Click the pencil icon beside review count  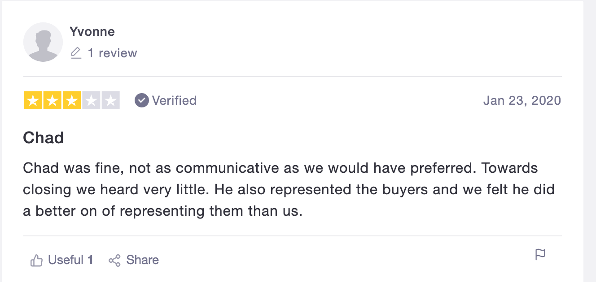[76, 53]
